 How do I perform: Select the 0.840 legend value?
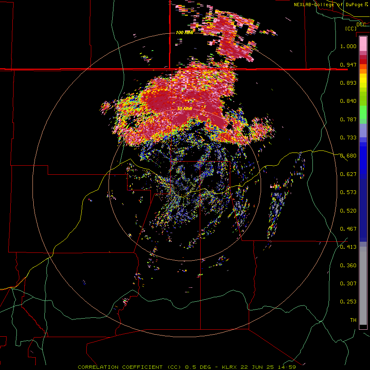[x=348, y=101]
